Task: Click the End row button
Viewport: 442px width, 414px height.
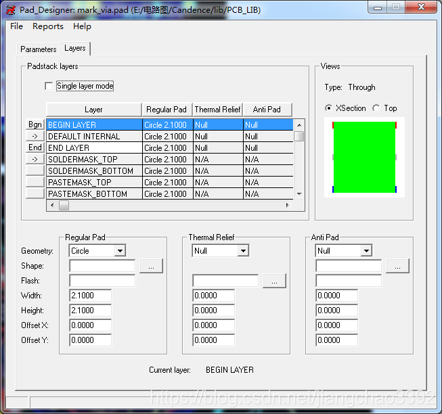Action: pyautogui.click(x=35, y=147)
